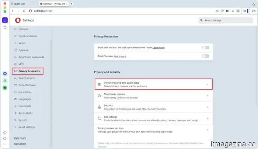Click the Search settings field
The width and height of the screenshot is (258, 149).
(226, 20)
